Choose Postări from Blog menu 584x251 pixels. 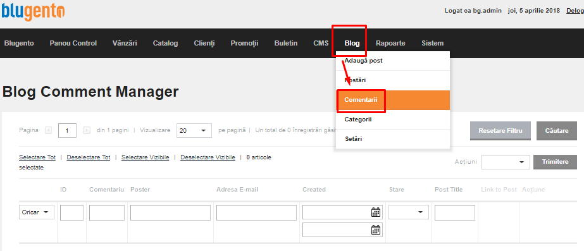pos(393,80)
